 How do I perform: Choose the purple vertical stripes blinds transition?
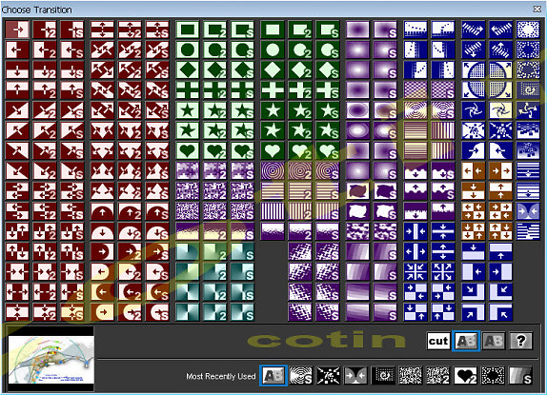tap(273, 211)
